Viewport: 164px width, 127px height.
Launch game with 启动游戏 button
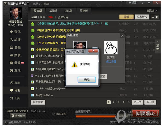click(x=145, y=114)
